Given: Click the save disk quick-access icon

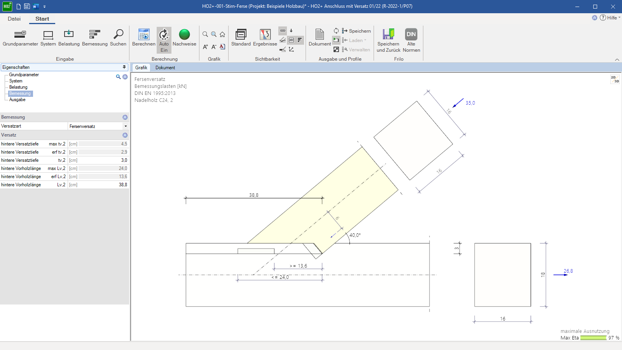Looking at the screenshot, I should (27, 6).
